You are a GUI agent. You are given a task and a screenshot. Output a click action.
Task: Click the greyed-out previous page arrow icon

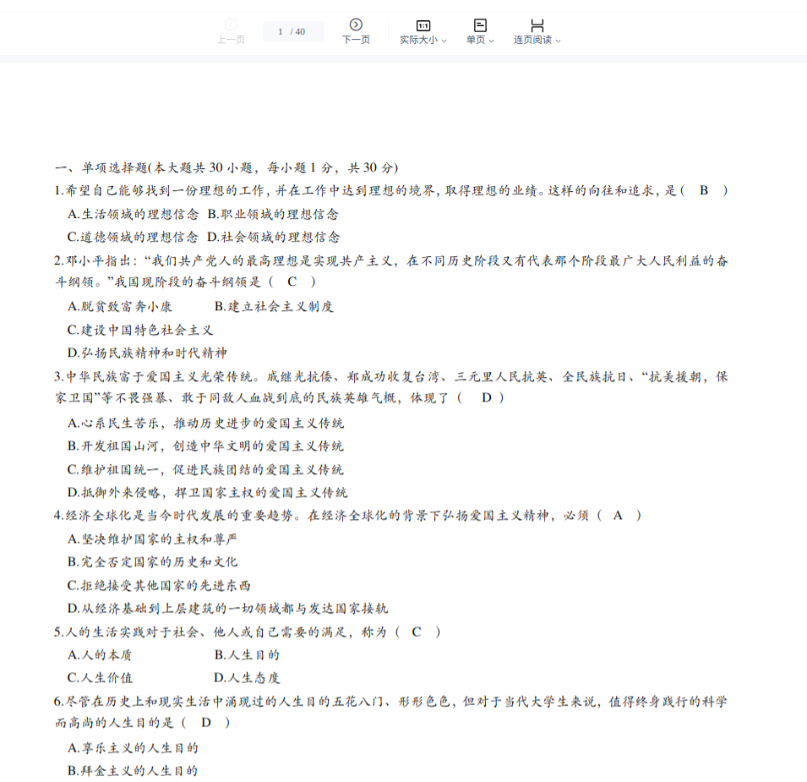tap(231, 25)
